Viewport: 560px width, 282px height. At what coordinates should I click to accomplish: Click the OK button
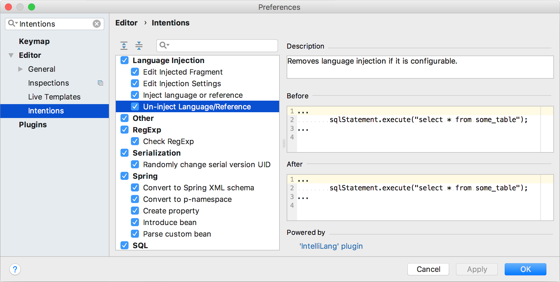(526, 269)
